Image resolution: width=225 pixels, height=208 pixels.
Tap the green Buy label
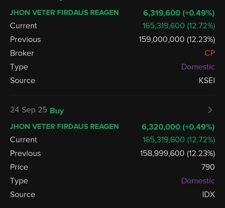click(57, 111)
